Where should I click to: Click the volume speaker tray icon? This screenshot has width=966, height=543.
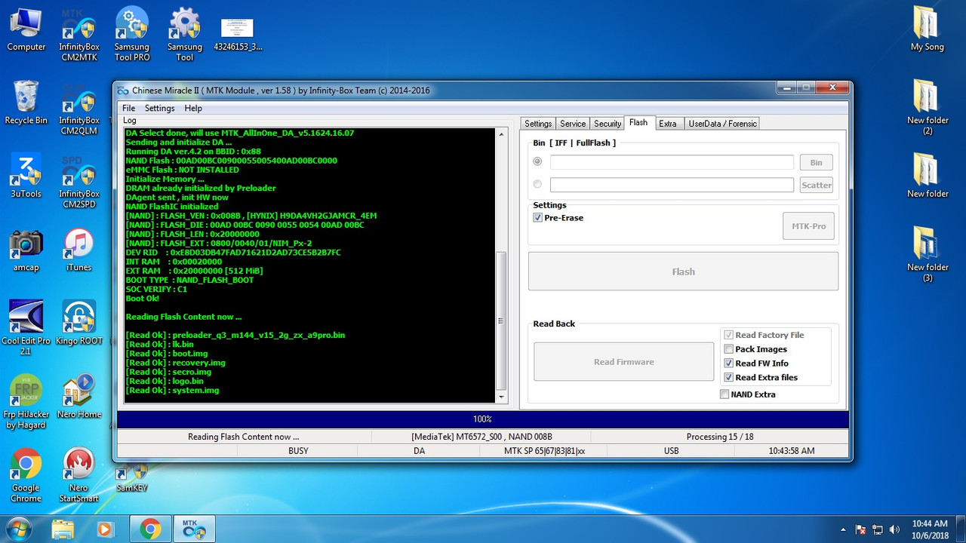point(894,529)
